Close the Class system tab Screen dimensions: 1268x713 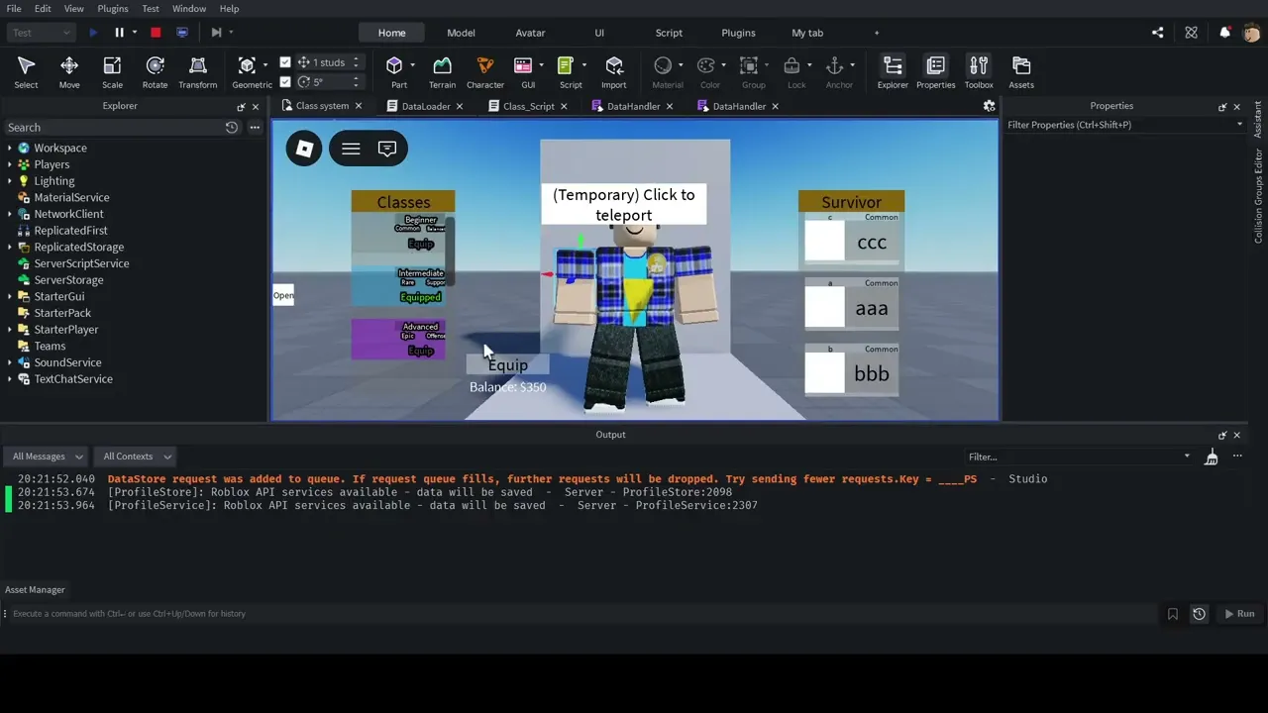click(x=358, y=106)
